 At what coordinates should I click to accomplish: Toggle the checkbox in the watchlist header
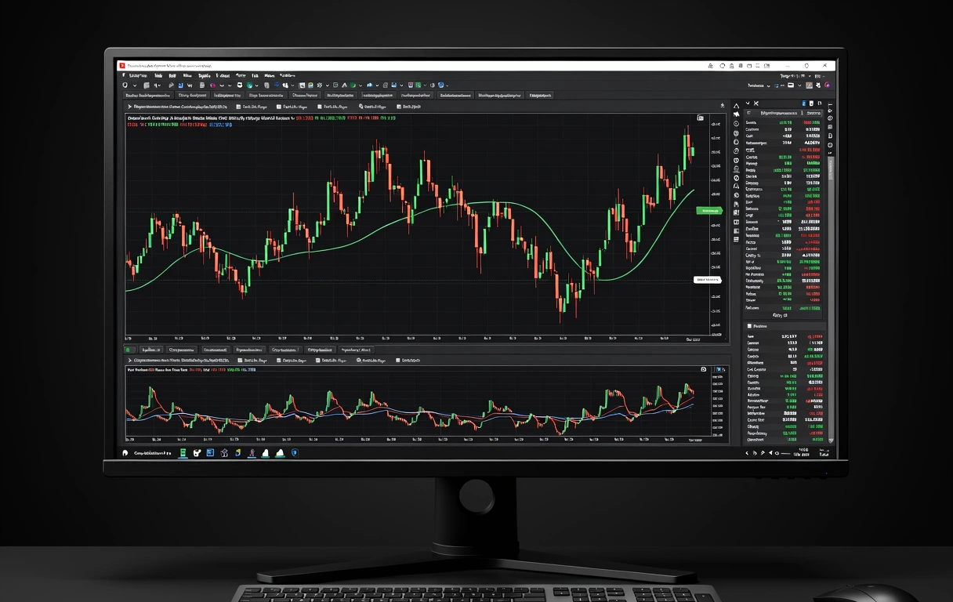[748, 113]
